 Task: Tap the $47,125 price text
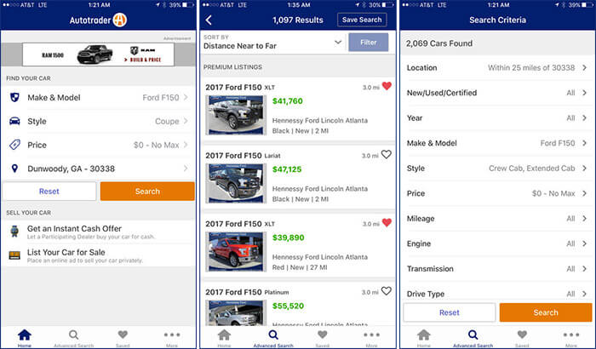[x=287, y=169]
